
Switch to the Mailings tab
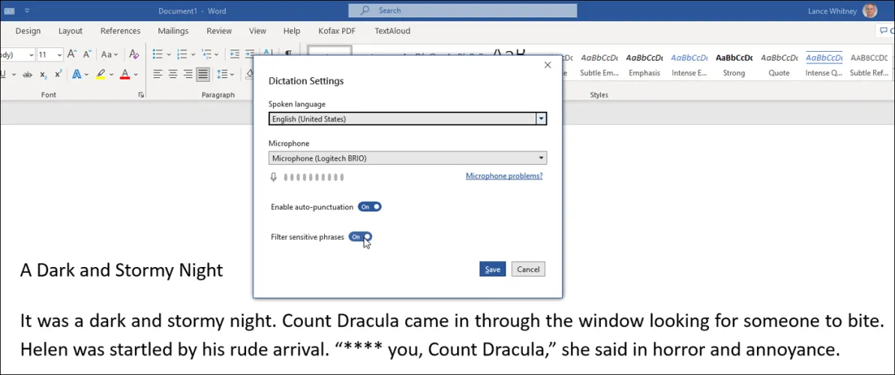click(x=173, y=31)
